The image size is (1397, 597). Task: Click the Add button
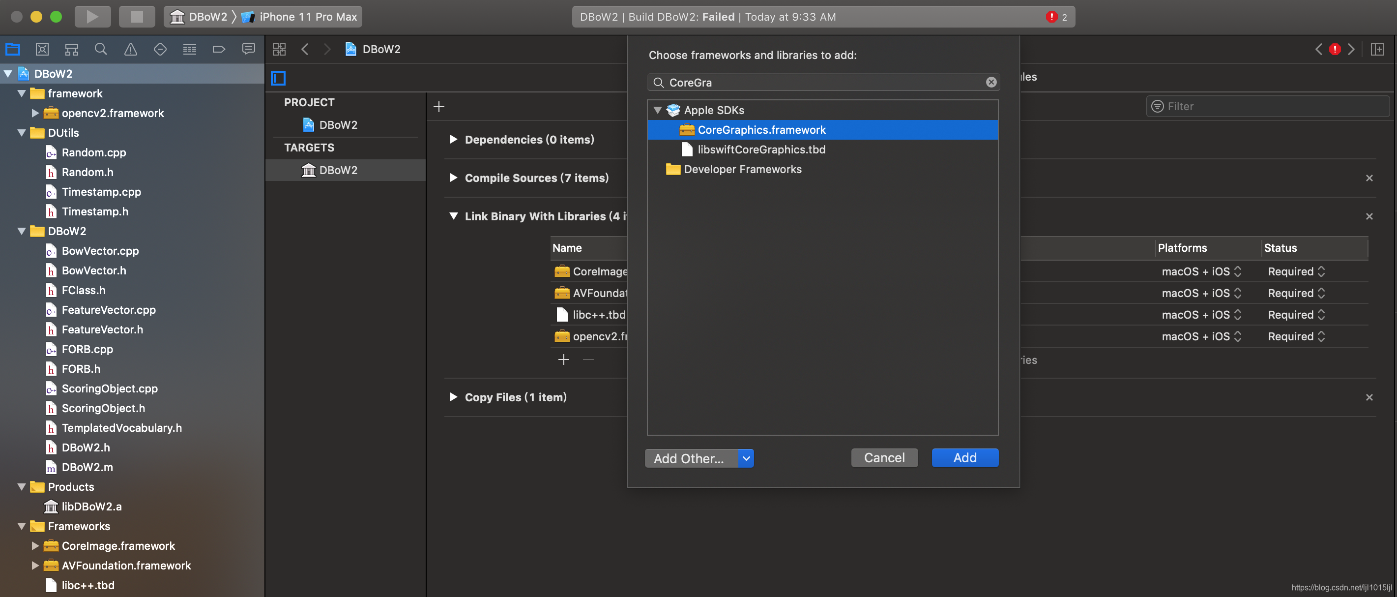tap(964, 457)
